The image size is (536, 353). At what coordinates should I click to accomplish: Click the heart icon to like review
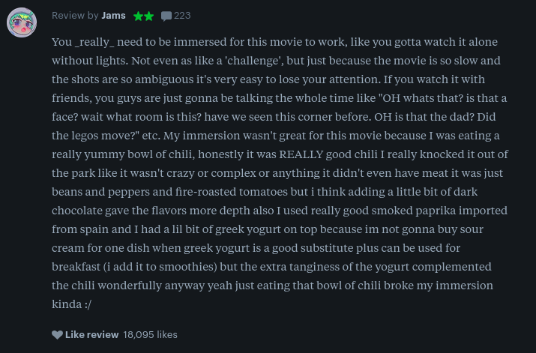pyautogui.click(x=57, y=334)
